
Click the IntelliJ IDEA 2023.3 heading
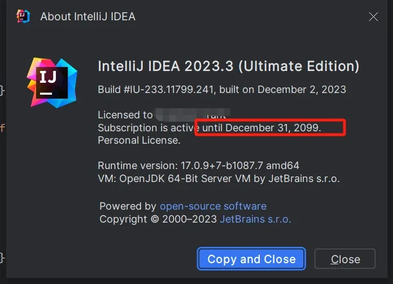[x=166, y=66]
